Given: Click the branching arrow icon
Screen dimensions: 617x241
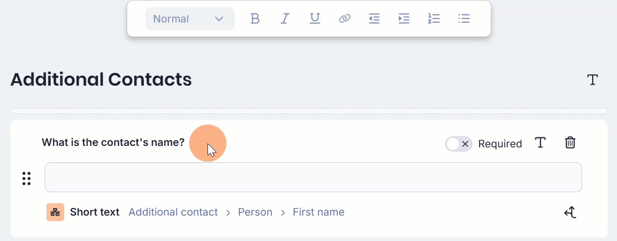Looking at the screenshot, I should (x=570, y=213).
